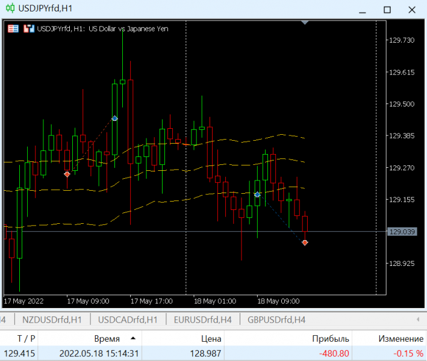The height and width of the screenshot is (361, 427).
Task: Select the trade row dated 2022.05.18 15:14:31
Action: [213, 353]
